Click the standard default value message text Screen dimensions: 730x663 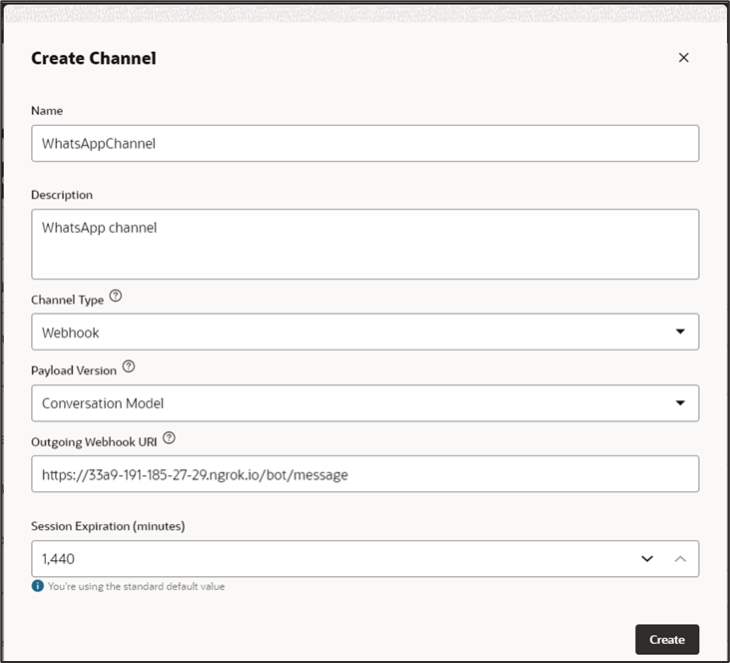pos(136,587)
